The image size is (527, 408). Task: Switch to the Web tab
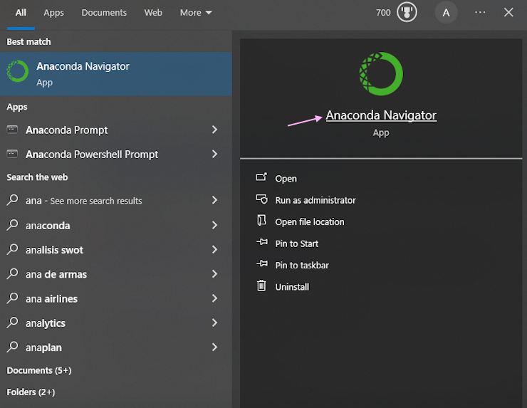[153, 13]
